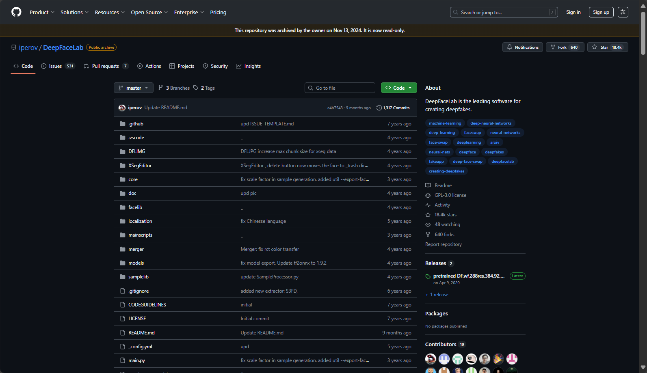
Task: Click the watching eye icon
Action: pyautogui.click(x=428, y=224)
